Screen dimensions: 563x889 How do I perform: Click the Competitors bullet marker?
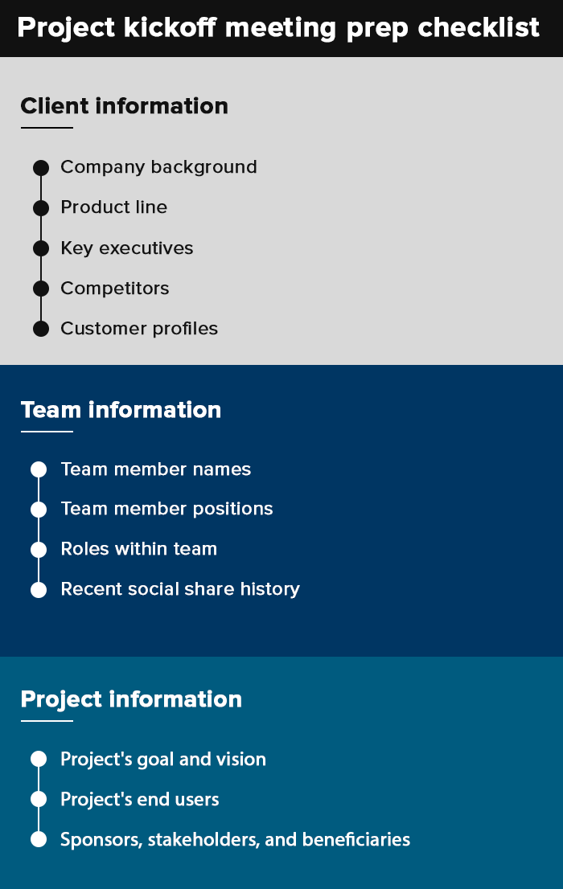coord(41,288)
